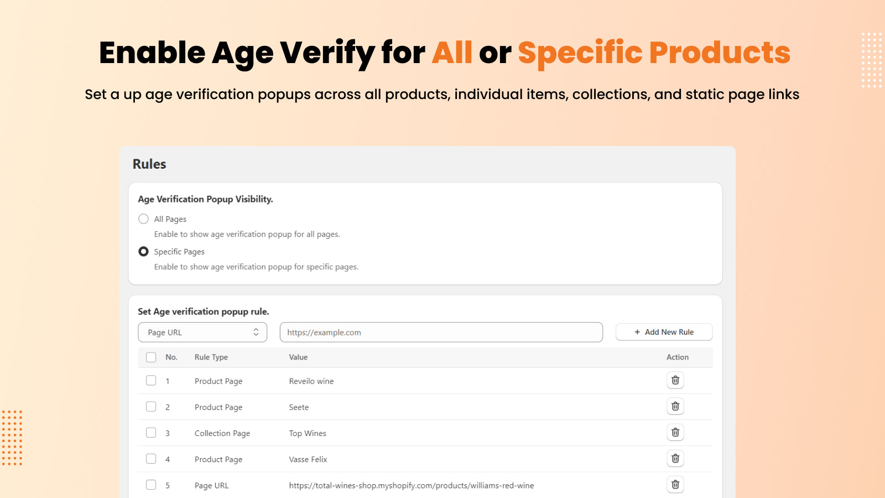Click the Add New Rule button
The image size is (885, 498).
tap(664, 332)
